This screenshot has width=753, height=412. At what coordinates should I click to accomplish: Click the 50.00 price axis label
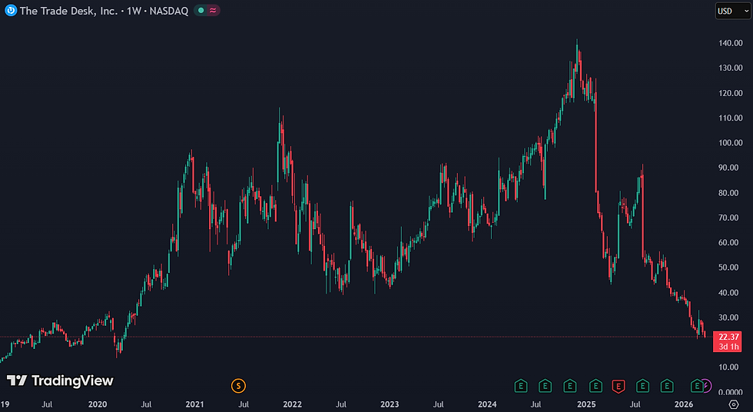tap(728, 267)
